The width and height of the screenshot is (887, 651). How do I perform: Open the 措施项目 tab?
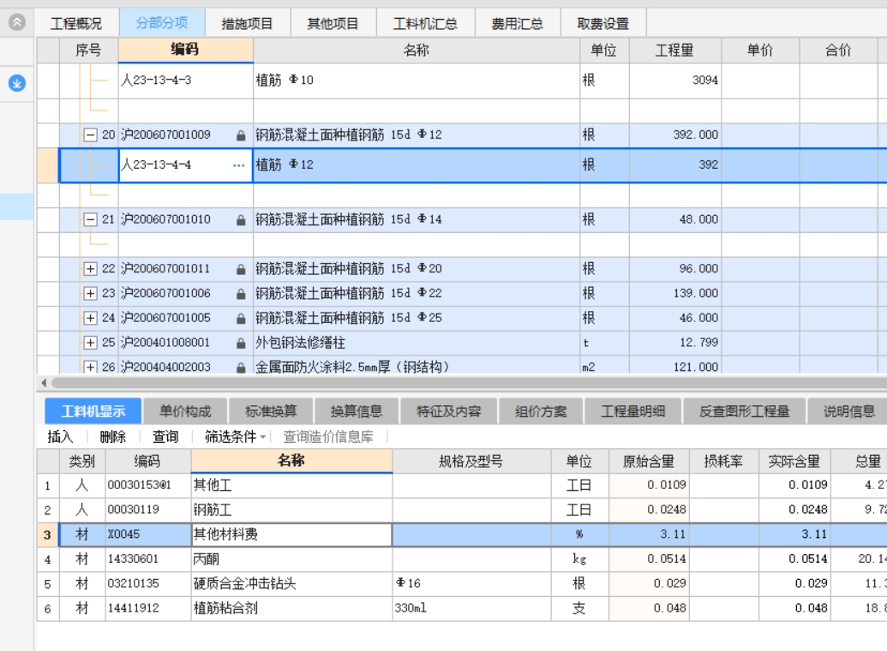tap(247, 23)
